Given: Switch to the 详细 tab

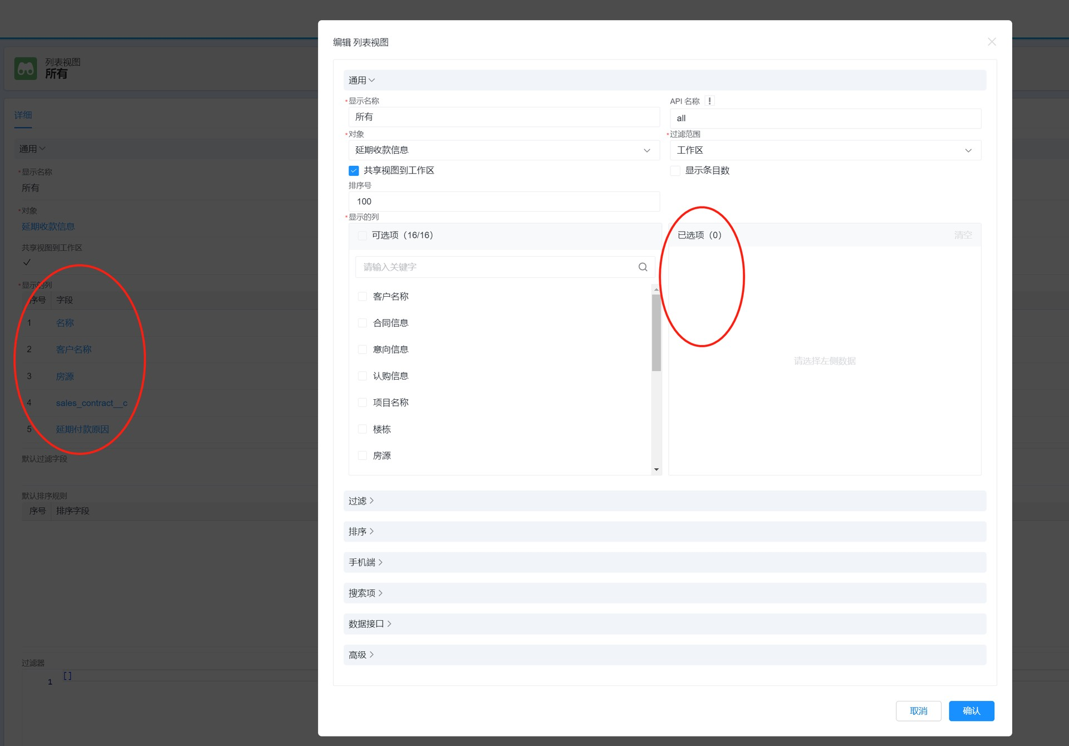Looking at the screenshot, I should tap(23, 115).
